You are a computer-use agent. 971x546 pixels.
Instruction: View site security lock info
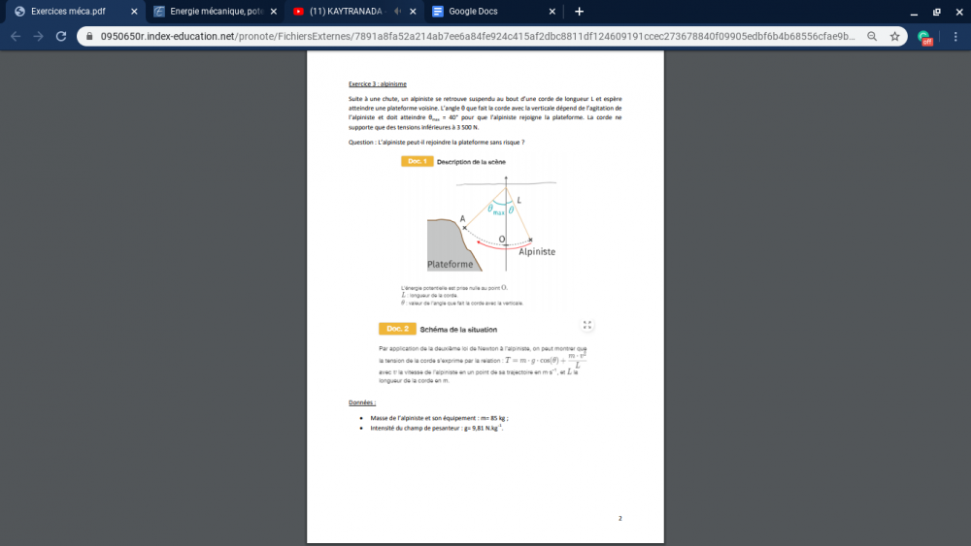click(x=89, y=37)
